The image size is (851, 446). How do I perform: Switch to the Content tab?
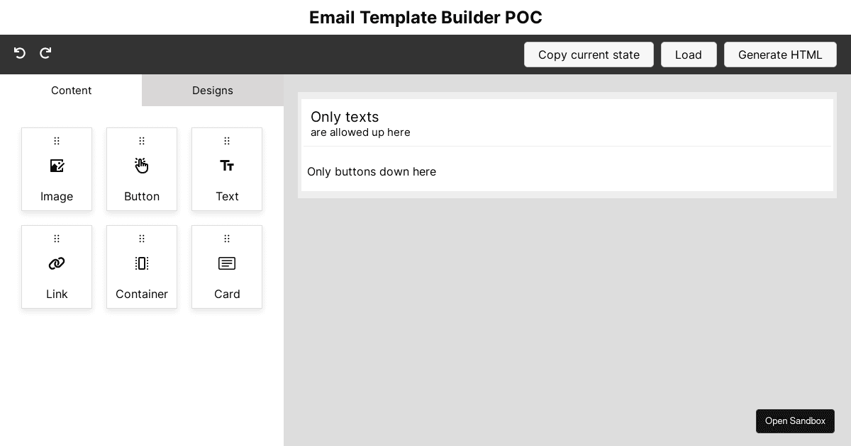[71, 90]
